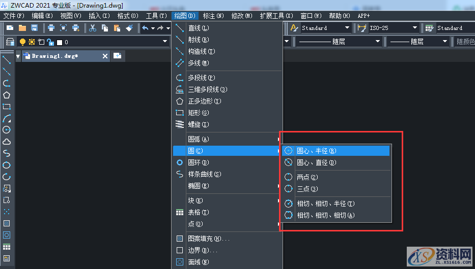This screenshot has width=475, height=269.
Task: Open the document tab list arrow
Action: coord(18,56)
